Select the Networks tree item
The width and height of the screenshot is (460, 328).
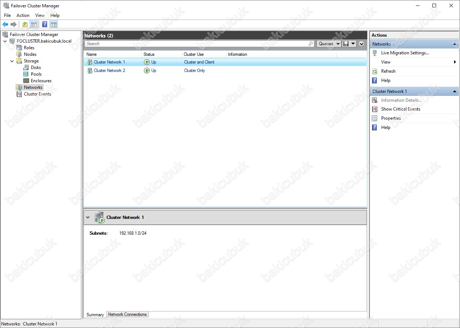pyautogui.click(x=33, y=87)
